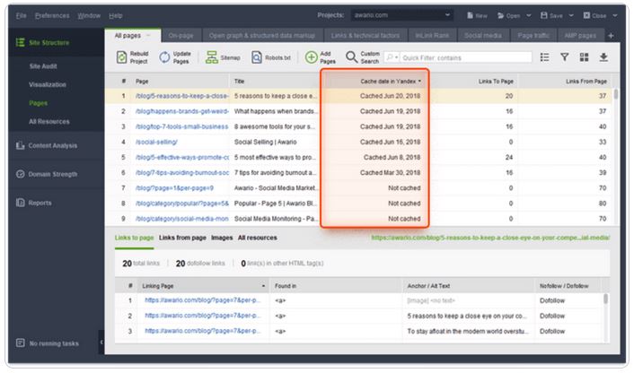Click the Rebuild Project icon
Screen dimensions: 634x373
(122, 57)
